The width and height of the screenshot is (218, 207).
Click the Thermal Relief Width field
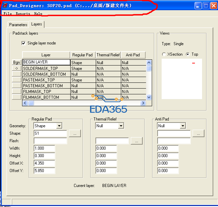pyautogui.click(x=106, y=148)
